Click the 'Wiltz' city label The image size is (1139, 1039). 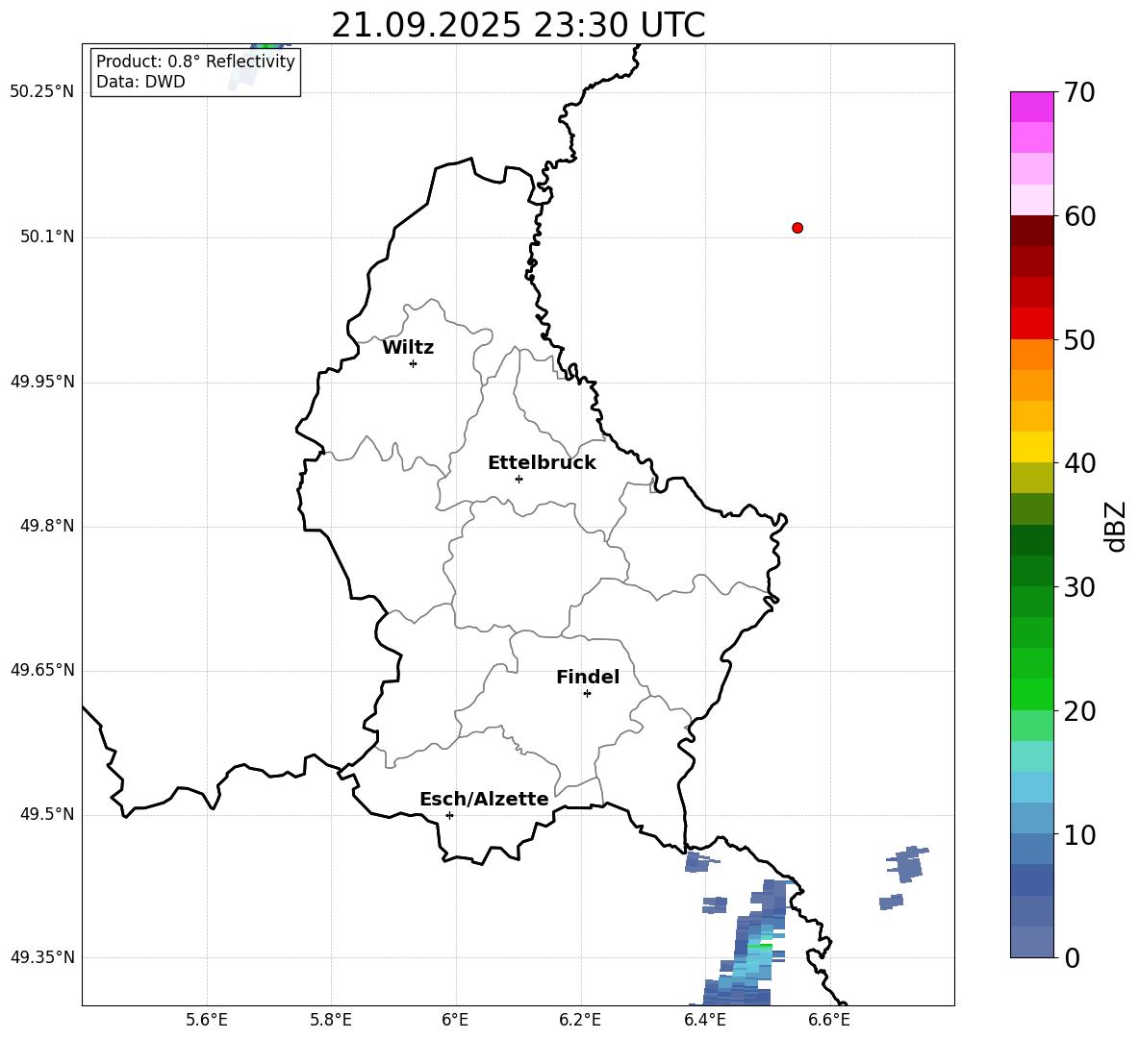408,348
